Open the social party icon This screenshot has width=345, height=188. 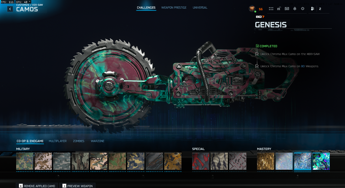pyautogui.click(x=312, y=9)
